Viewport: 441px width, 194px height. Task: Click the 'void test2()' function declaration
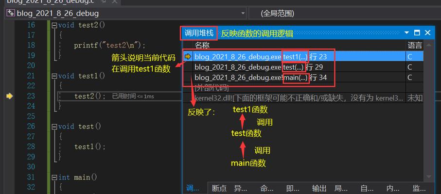pos(82,25)
